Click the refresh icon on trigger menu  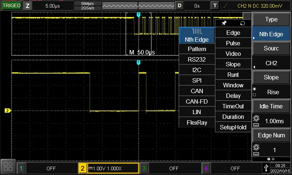243,23
